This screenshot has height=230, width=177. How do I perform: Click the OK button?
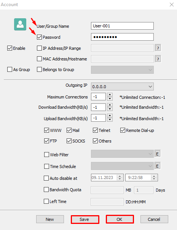tap(120, 219)
